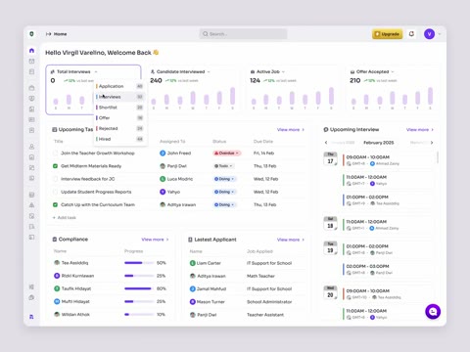Click Liam Carter's avatar in applicants
The height and width of the screenshot is (352, 470).
193,263
